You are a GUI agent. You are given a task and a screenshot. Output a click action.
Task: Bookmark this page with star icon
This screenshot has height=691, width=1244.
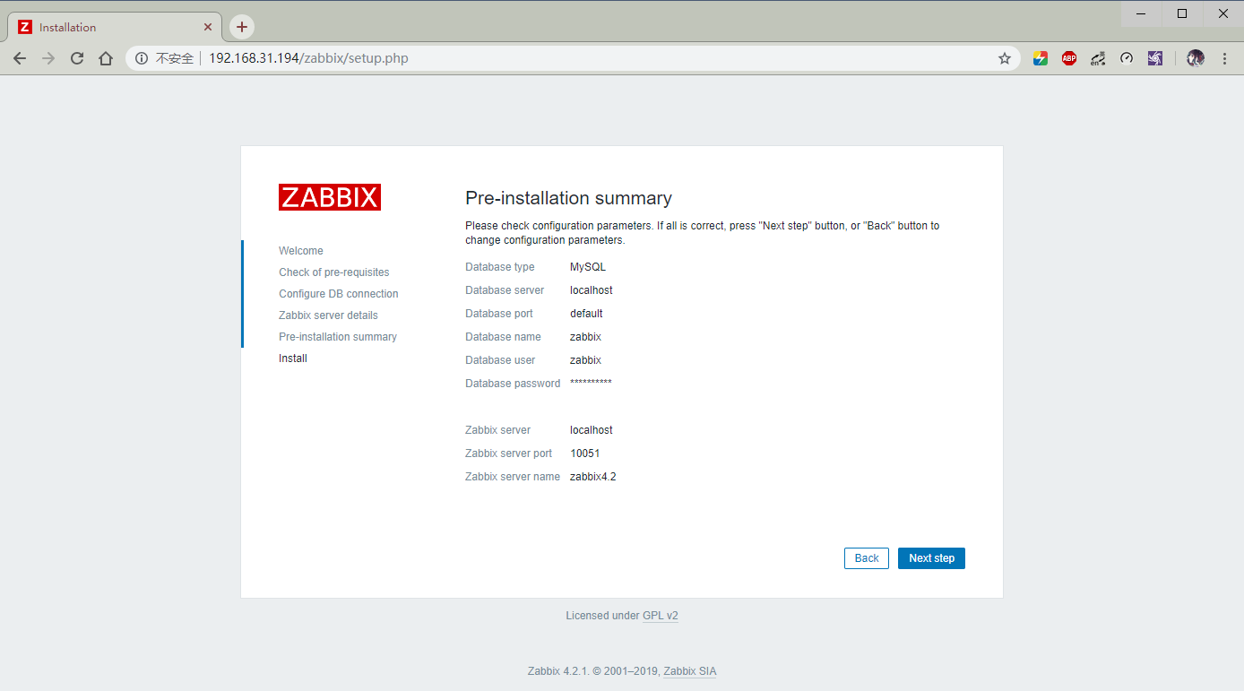[1005, 58]
